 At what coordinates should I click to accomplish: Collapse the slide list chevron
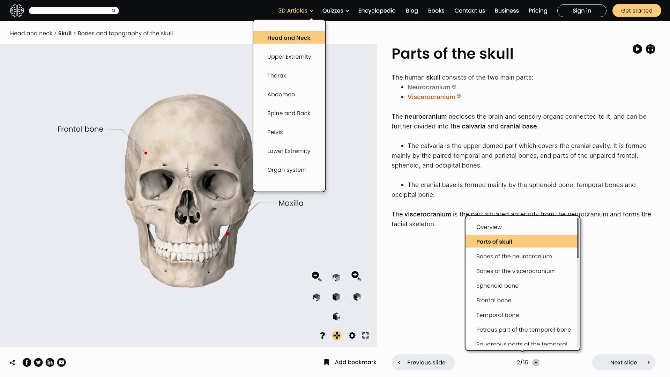pos(536,363)
